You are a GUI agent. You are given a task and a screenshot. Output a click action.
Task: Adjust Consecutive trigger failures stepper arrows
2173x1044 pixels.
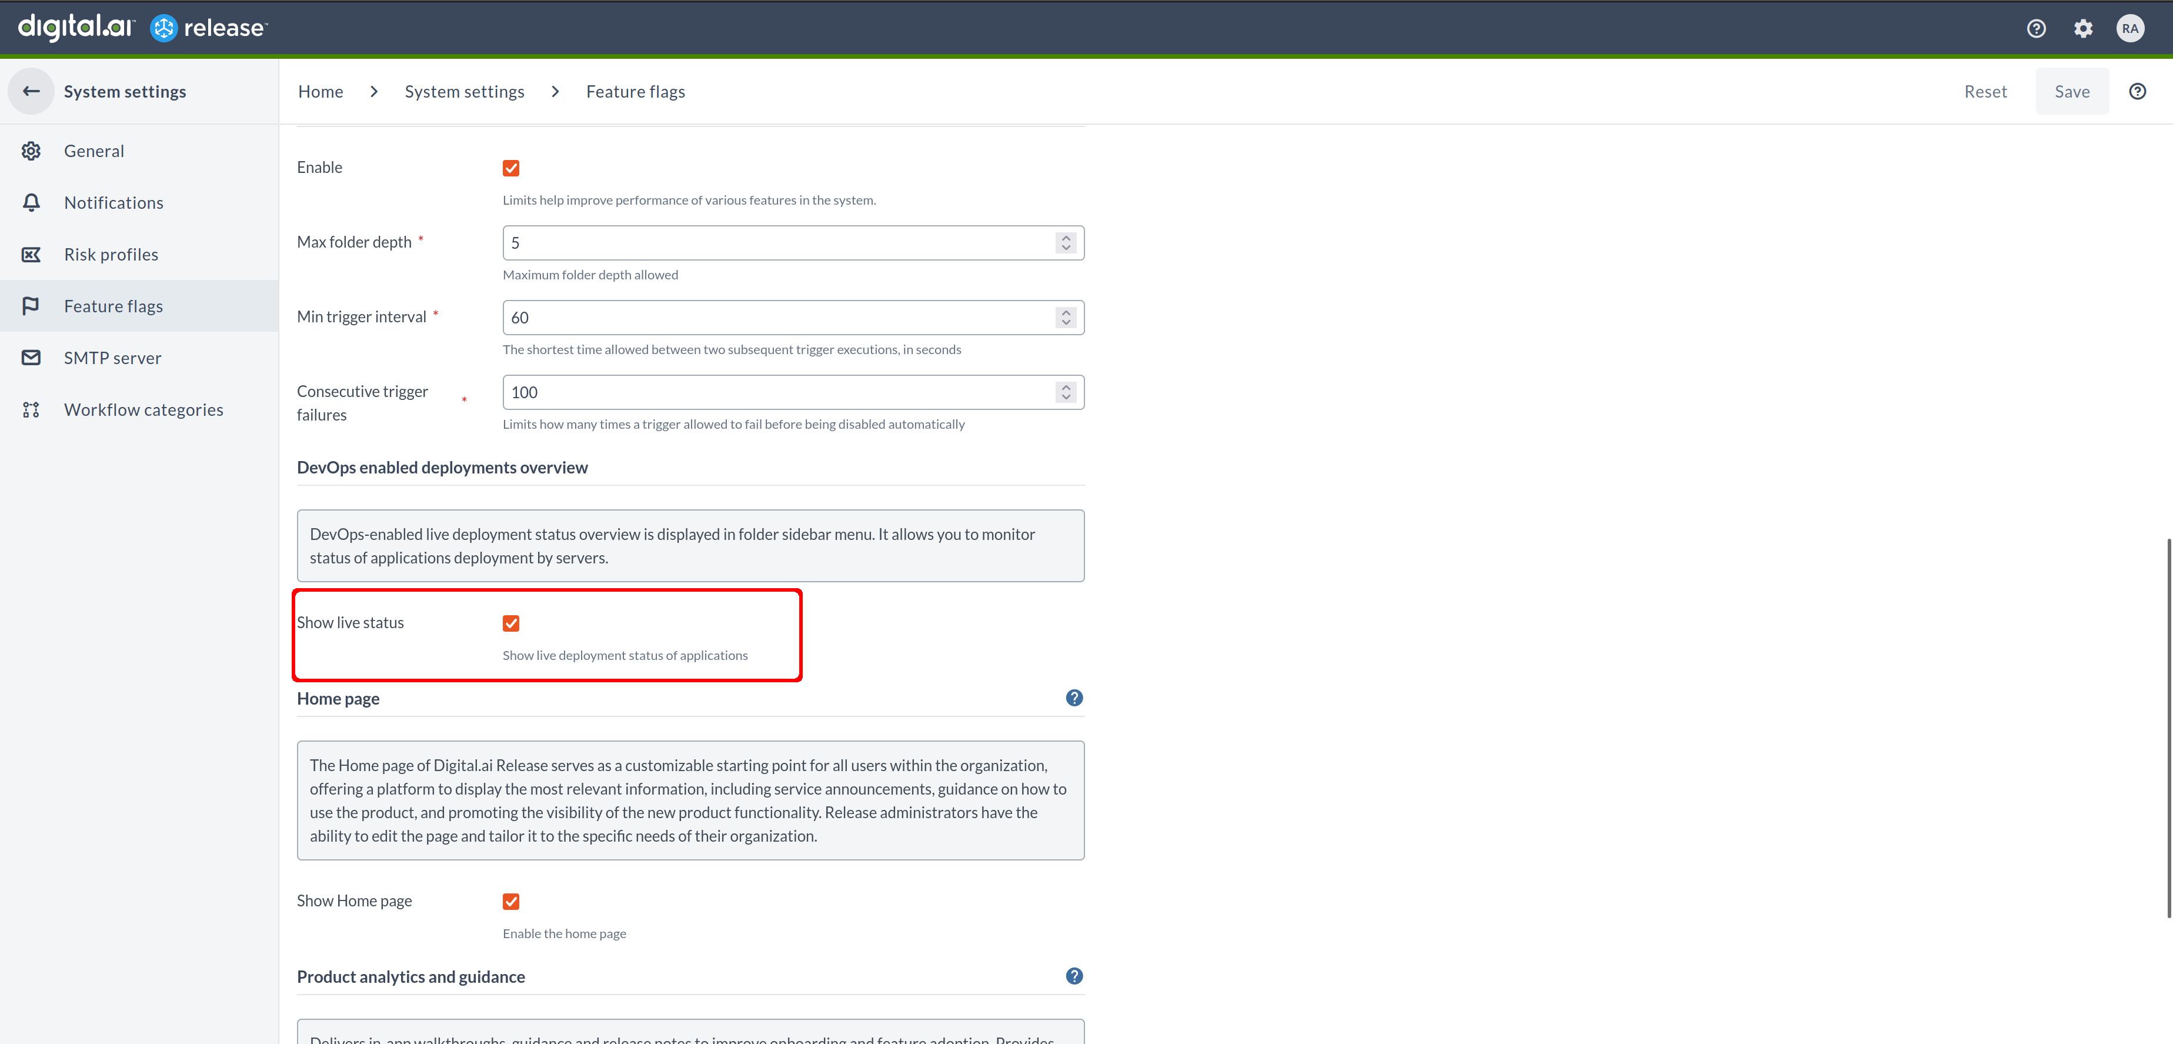point(1066,392)
